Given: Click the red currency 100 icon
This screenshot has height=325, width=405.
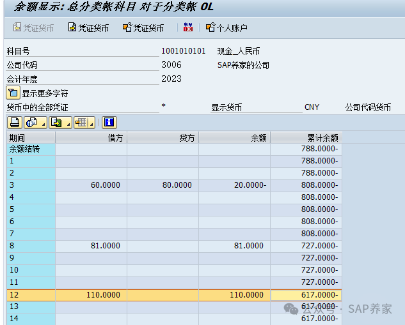Looking at the screenshot, I should [x=188, y=27].
